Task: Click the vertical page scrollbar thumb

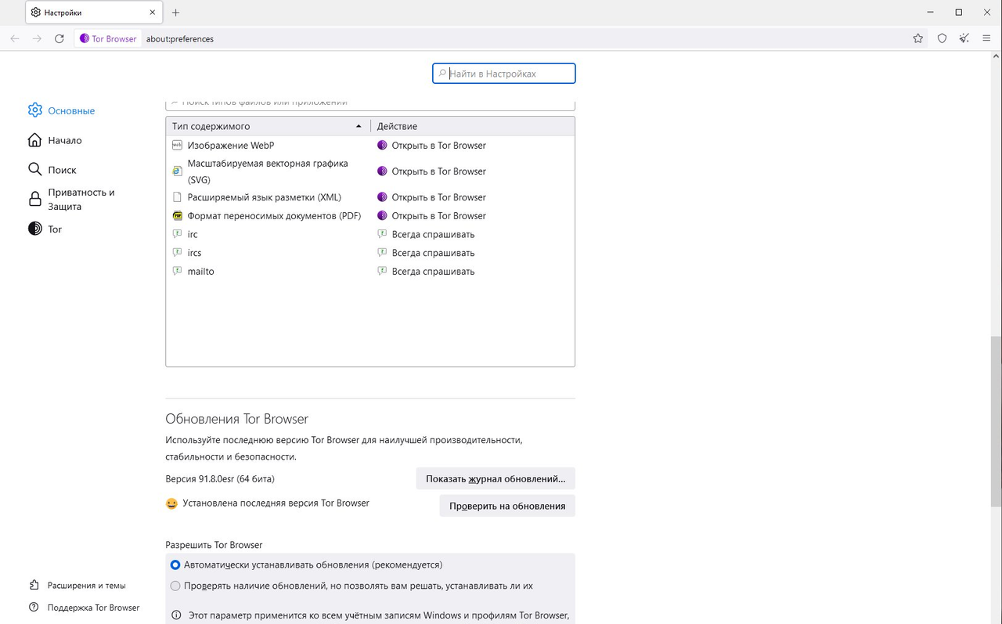Action: tap(996, 421)
